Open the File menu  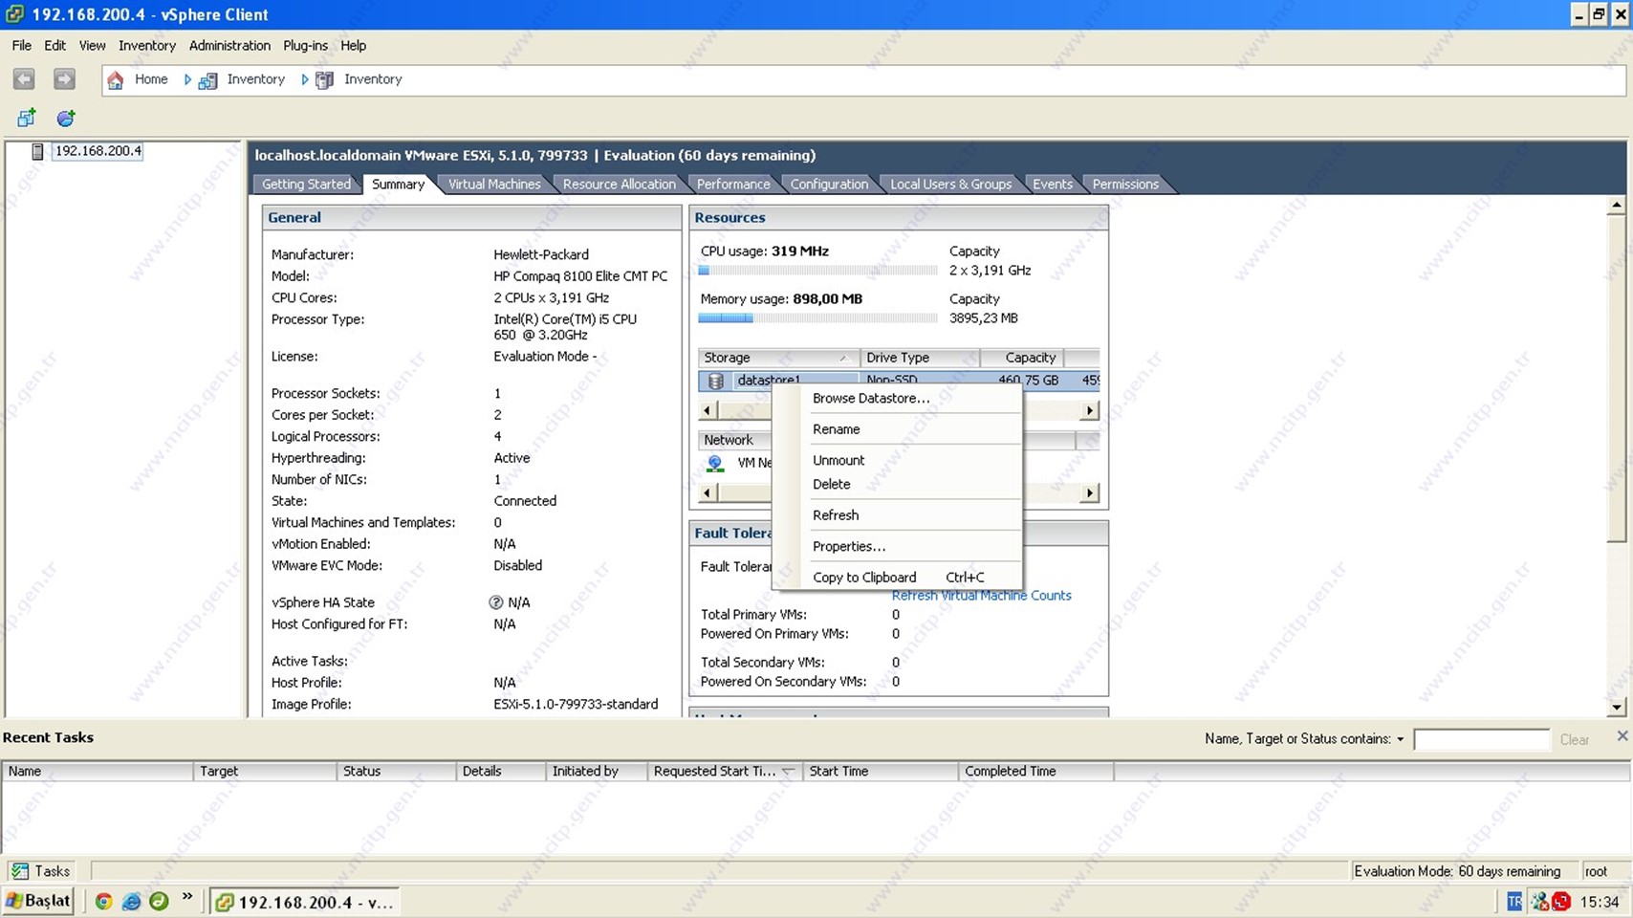point(22,45)
